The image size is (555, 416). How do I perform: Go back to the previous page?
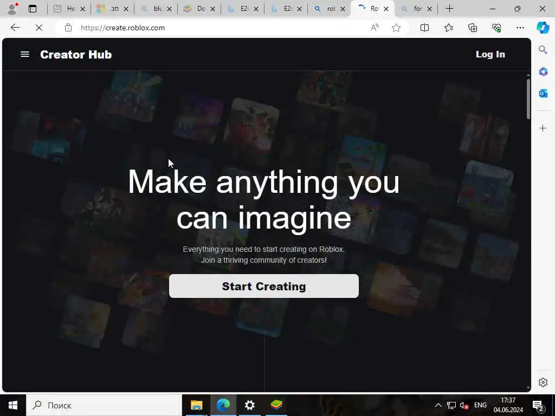(15, 28)
